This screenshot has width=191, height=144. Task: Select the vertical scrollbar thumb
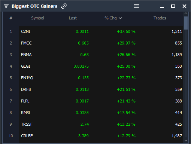point(186,23)
